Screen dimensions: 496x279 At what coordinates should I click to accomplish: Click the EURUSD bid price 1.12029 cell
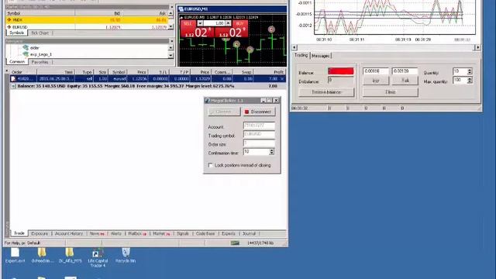click(x=112, y=27)
